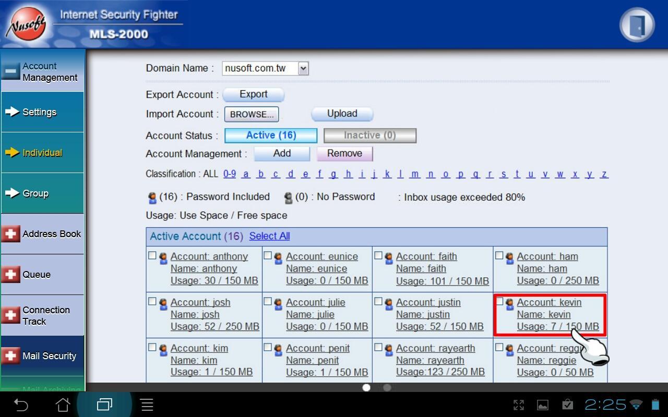Click eunice's user icon
The width and height of the screenshot is (668, 417).
(278, 259)
